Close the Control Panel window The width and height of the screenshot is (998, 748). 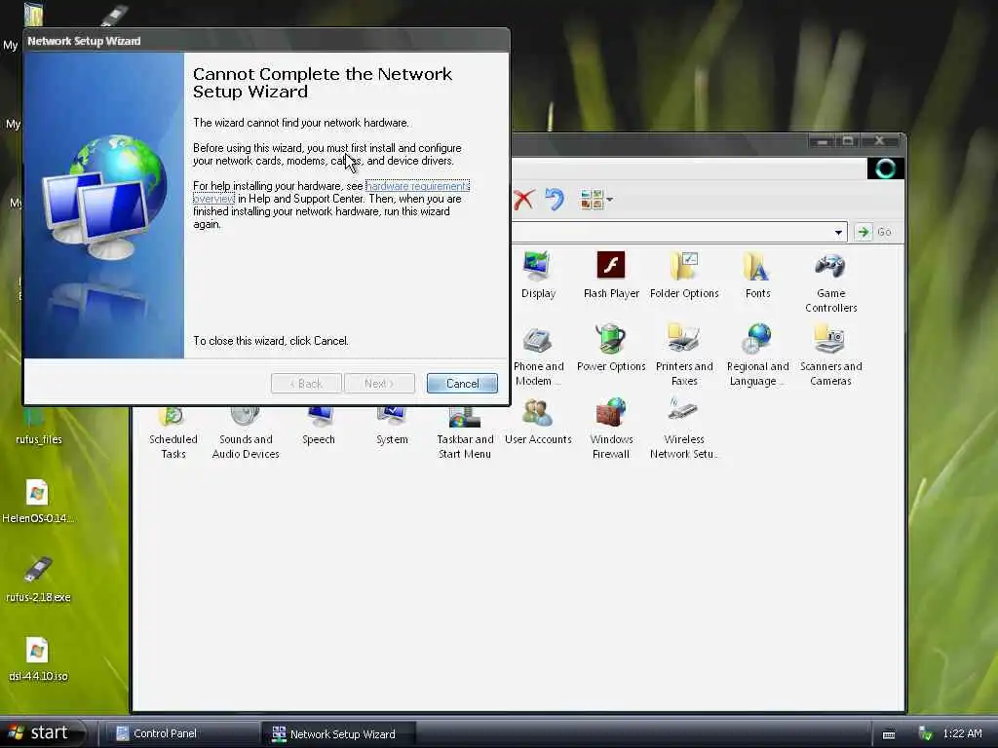coord(880,140)
